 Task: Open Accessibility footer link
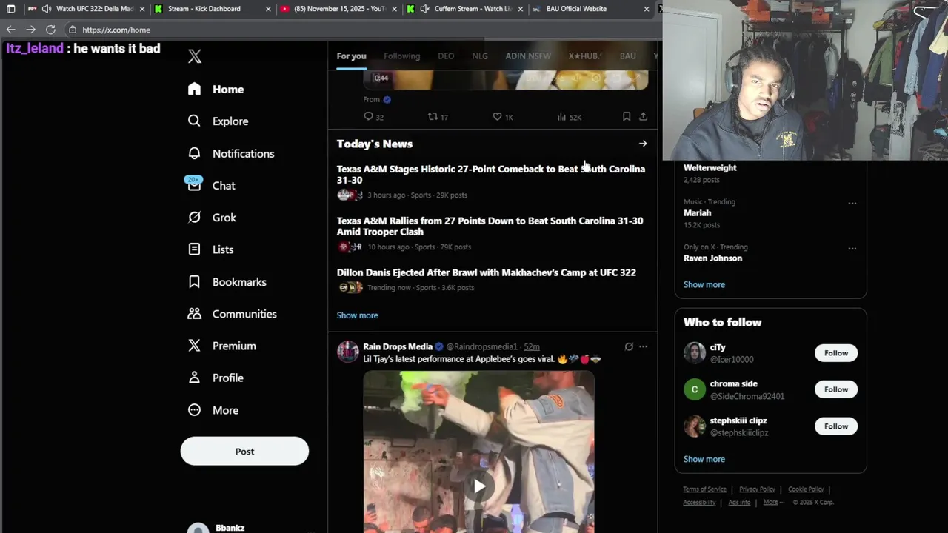699,502
